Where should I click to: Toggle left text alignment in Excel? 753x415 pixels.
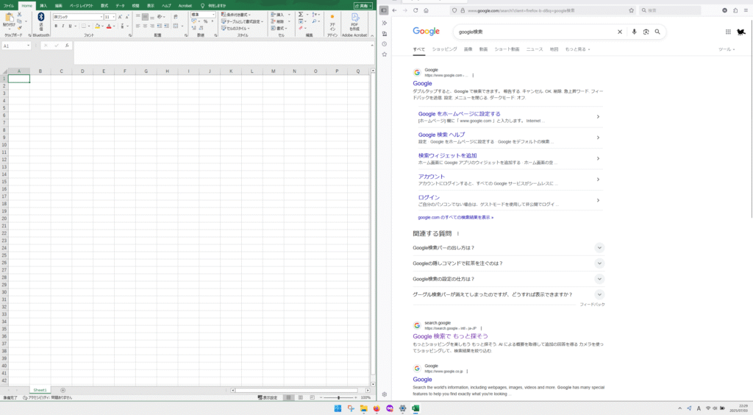[x=138, y=26]
